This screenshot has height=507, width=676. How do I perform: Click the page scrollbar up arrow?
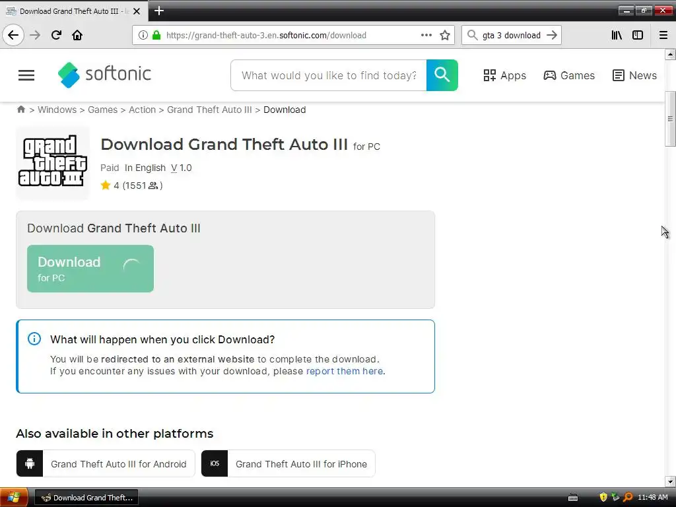coord(670,54)
